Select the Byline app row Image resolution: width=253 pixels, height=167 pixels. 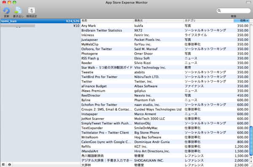(x=165, y=100)
